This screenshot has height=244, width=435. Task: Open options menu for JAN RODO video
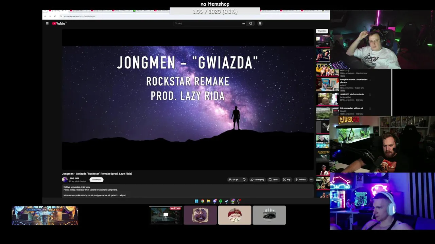(370, 95)
